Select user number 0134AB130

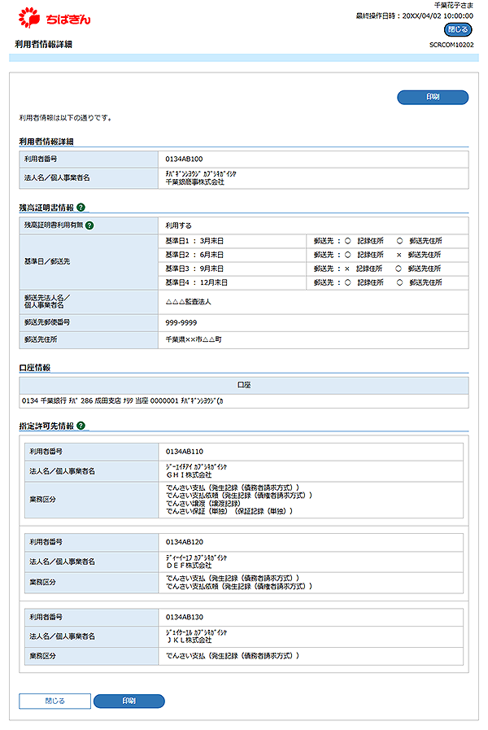[x=185, y=617]
